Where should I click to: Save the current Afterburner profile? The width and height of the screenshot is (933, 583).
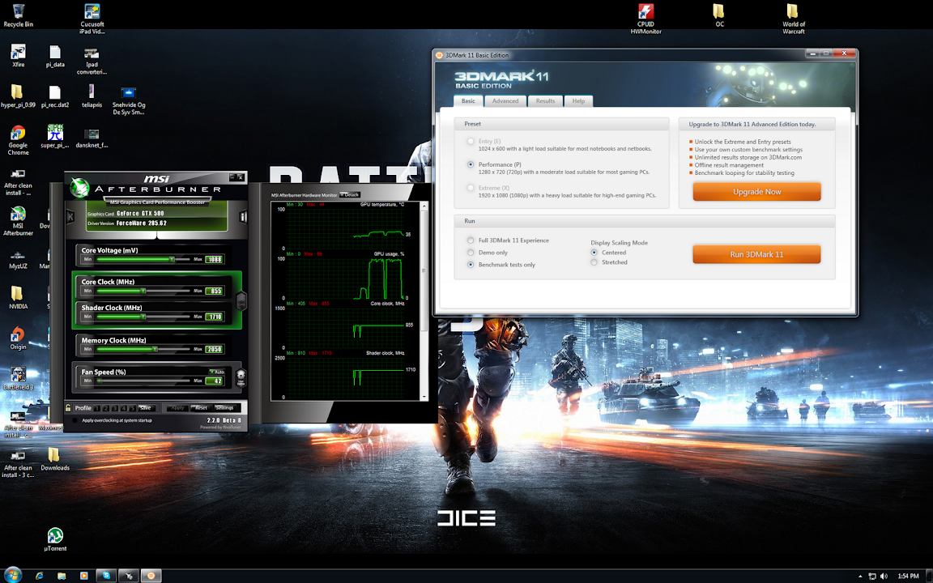pos(146,408)
